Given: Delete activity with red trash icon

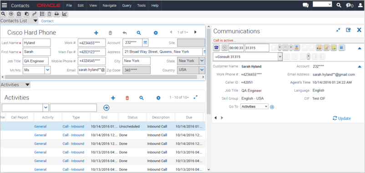Looking at the screenshot, I should click(127, 98).
